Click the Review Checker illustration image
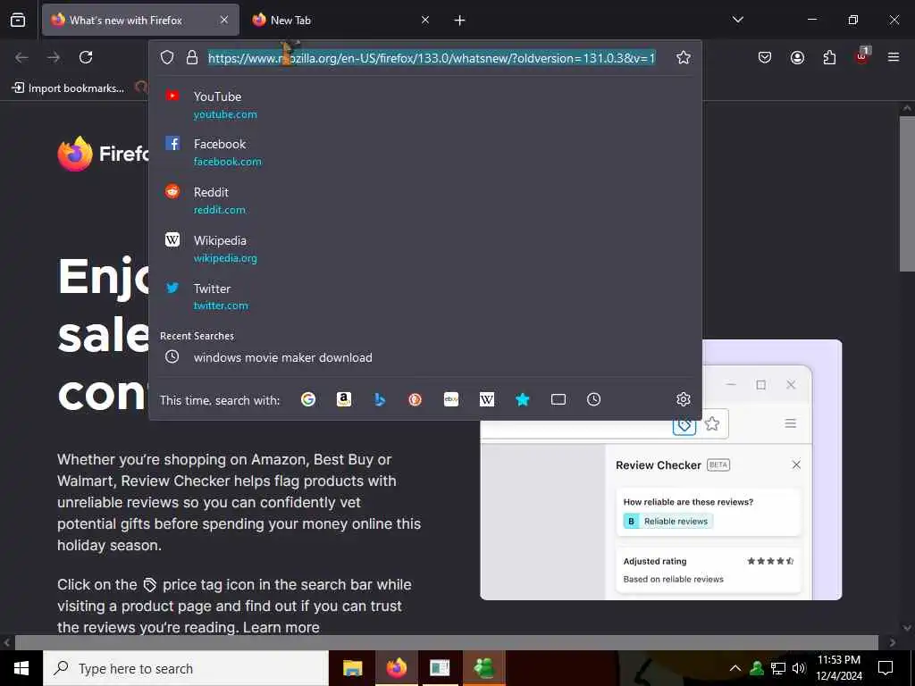Screen dimensions: 915x686 tap(660, 470)
